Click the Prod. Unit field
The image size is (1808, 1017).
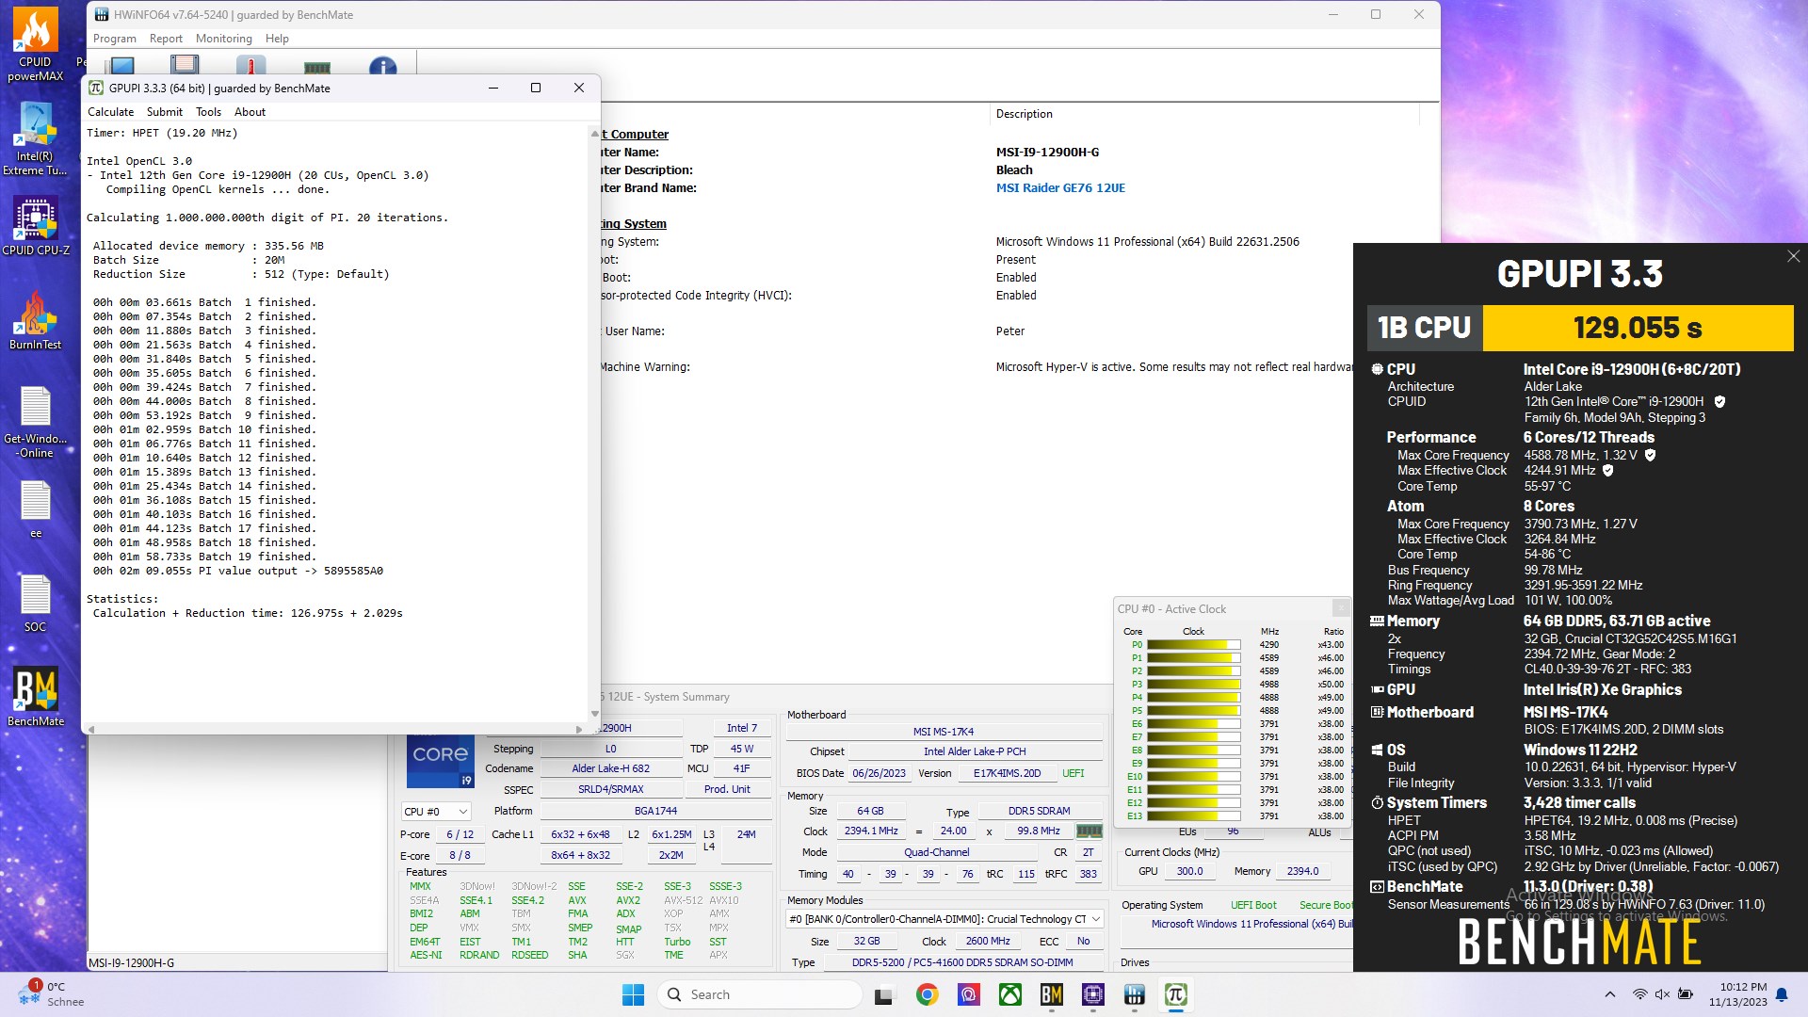727,789
